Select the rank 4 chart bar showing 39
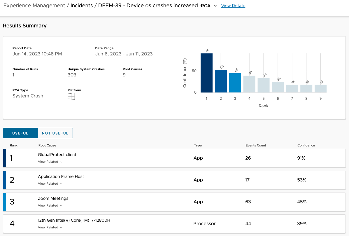 [x=249, y=84]
